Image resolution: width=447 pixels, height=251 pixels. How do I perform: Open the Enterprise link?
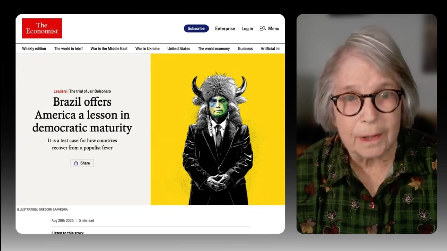pos(225,29)
